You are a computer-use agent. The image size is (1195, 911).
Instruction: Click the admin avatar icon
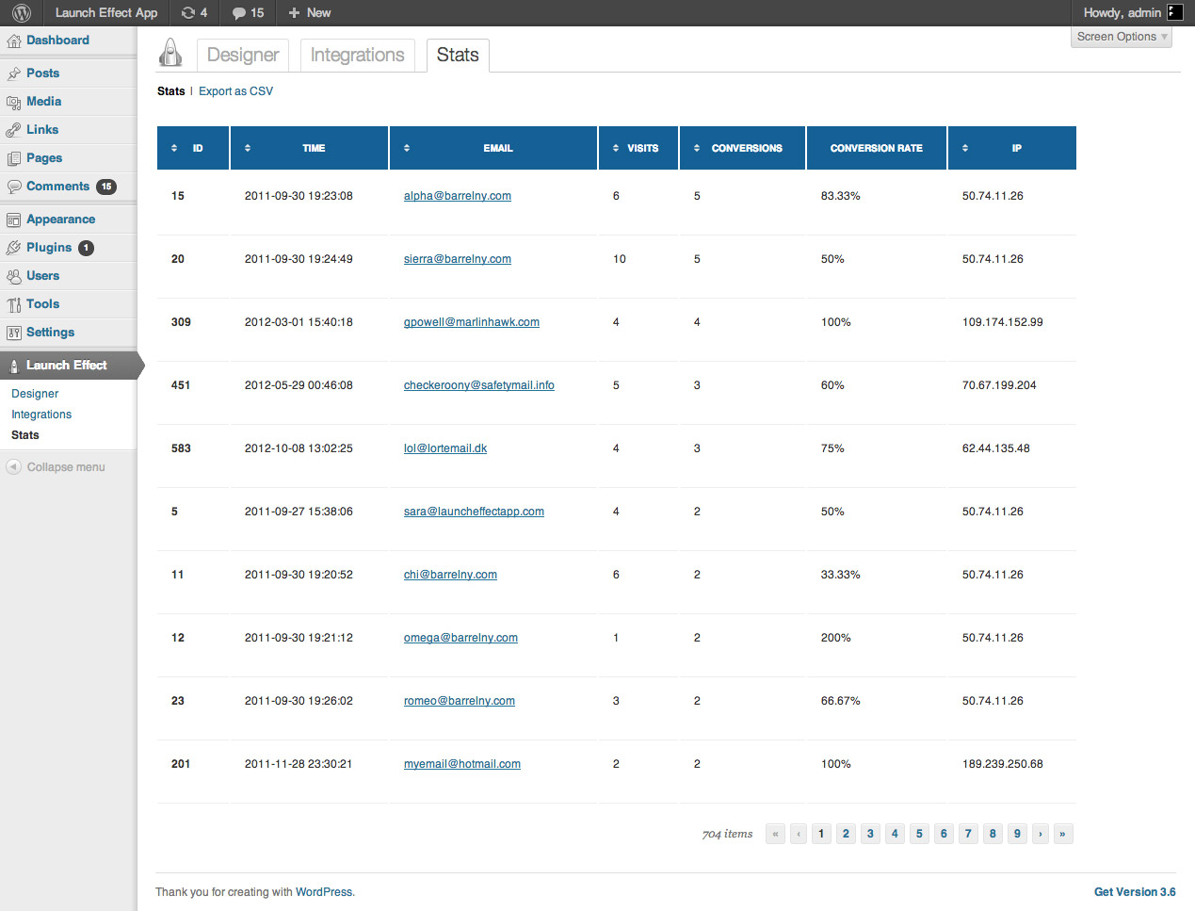click(x=1174, y=12)
